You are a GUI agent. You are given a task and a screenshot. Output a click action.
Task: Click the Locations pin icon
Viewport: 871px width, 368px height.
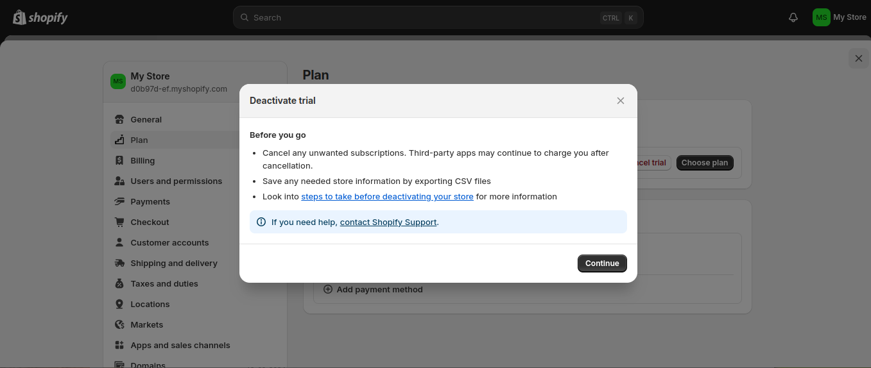tap(119, 304)
